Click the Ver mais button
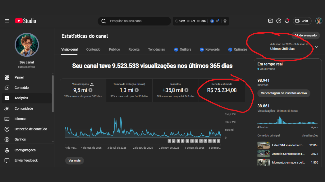The height and width of the screenshot is (182, 325). click(x=74, y=161)
